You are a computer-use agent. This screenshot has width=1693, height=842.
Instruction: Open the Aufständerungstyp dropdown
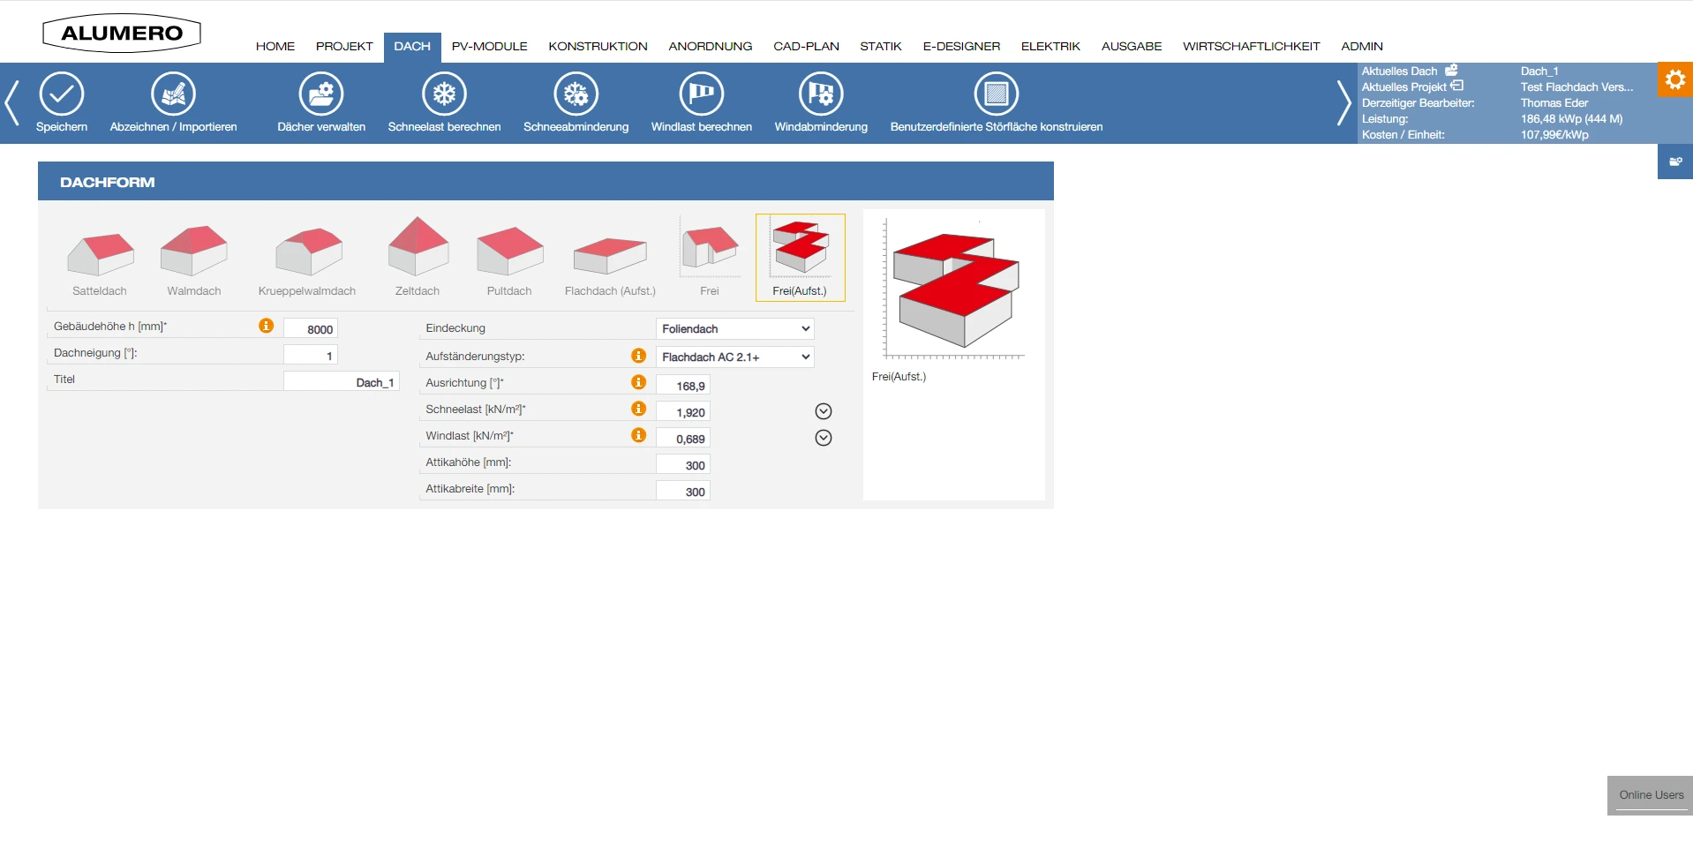coord(734,357)
